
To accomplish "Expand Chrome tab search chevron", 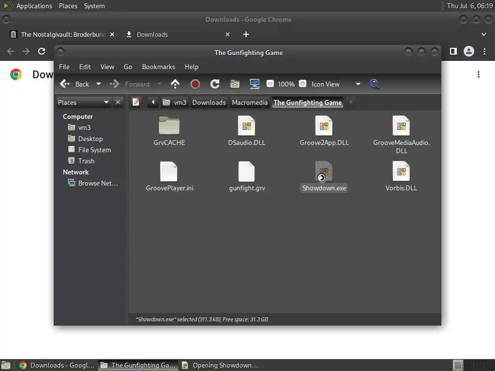I will pyautogui.click(x=483, y=34).
